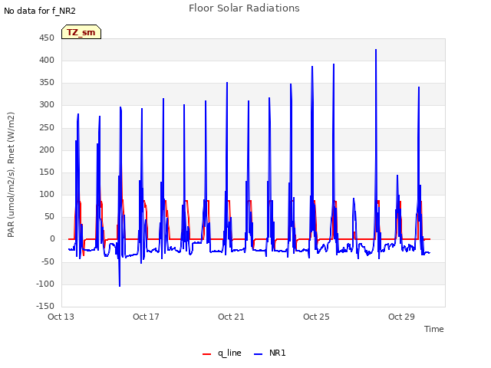491x368 pixels.
Task: Click the 150 y-axis tick label
Action: tap(47, 172)
